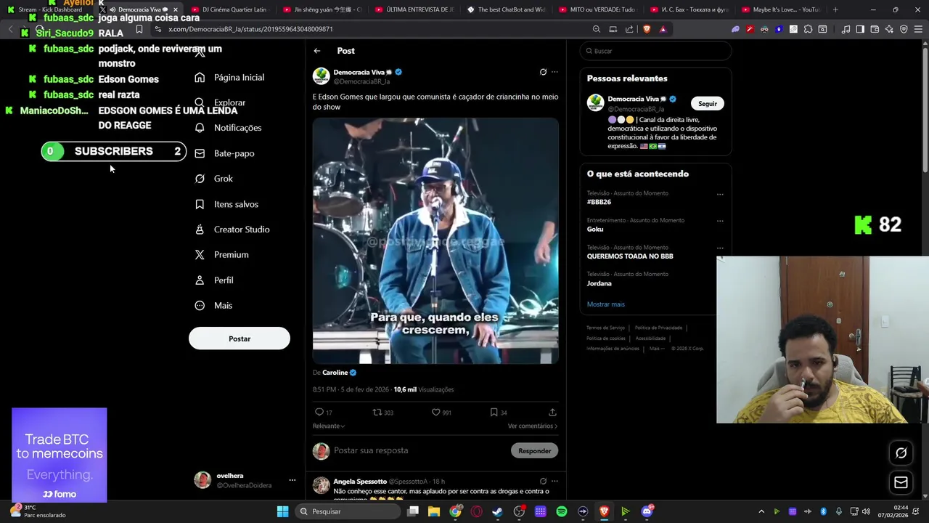The image size is (929, 523).
Task: Click the Postar button
Action: (240, 338)
